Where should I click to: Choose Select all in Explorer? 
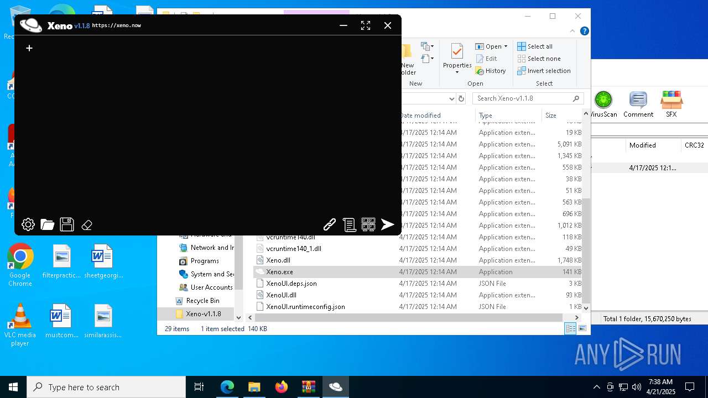pos(535,46)
